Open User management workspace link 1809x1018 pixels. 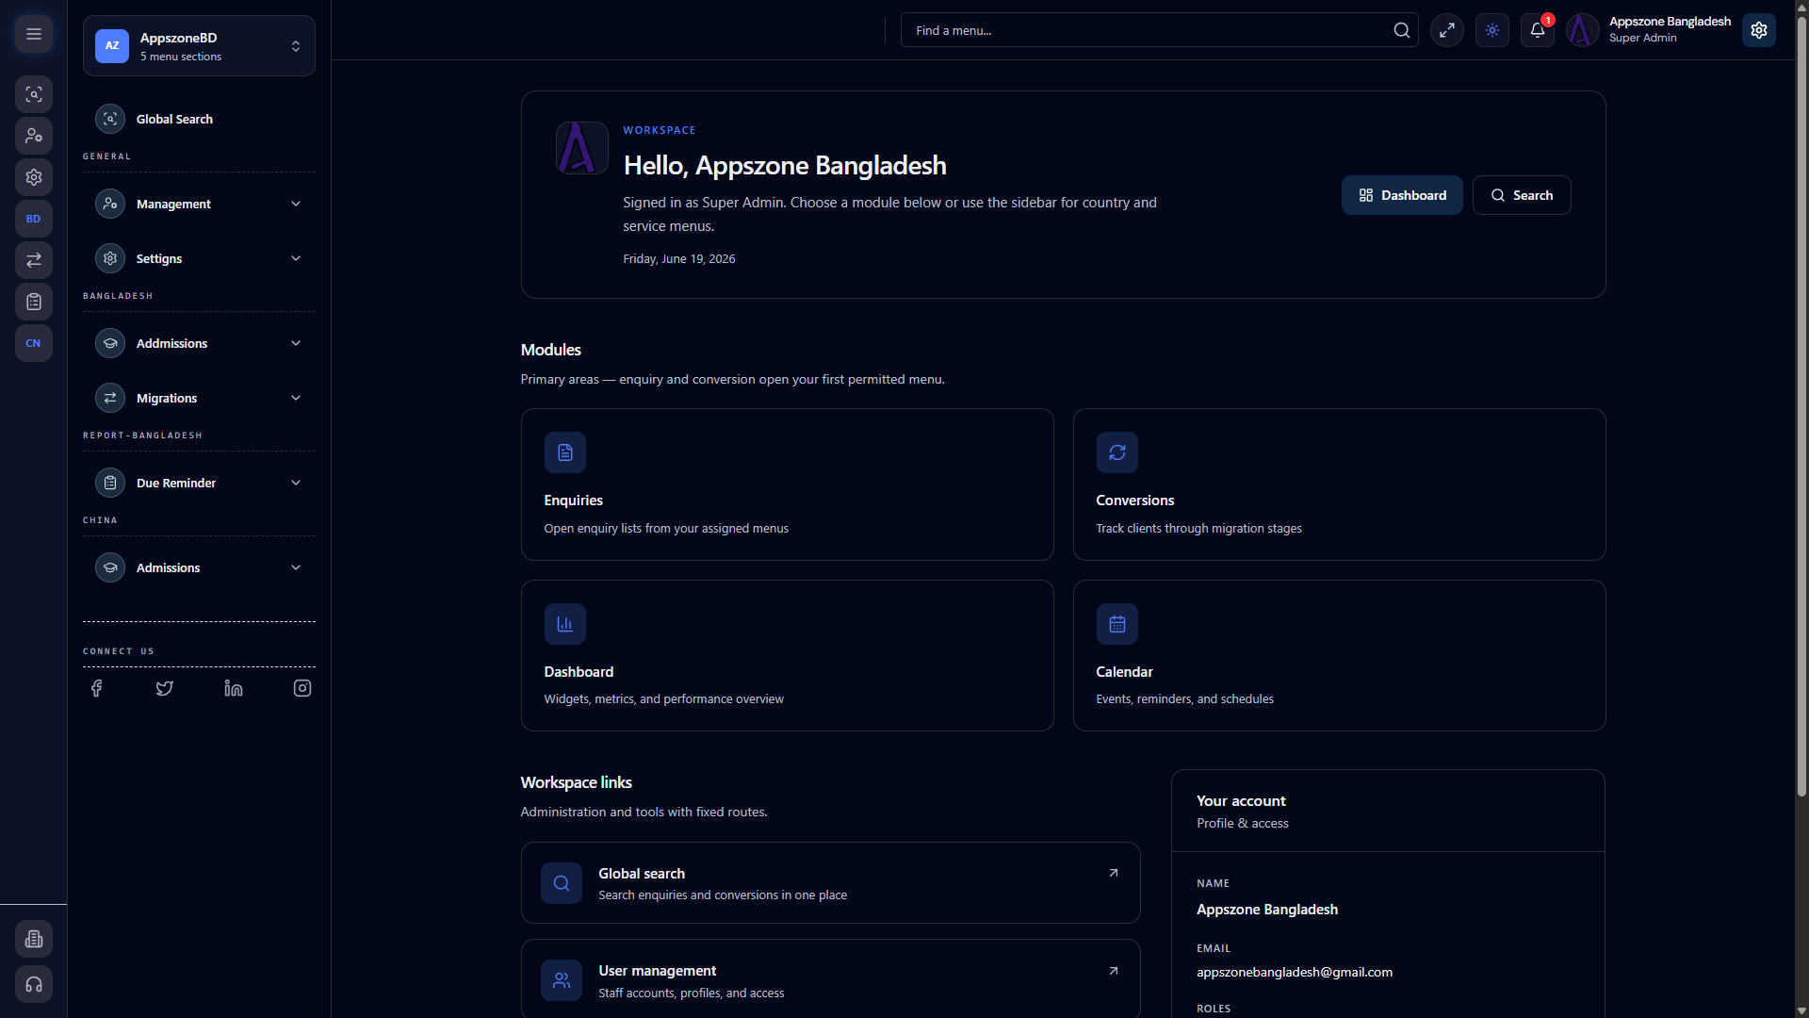pyautogui.click(x=830, y=980)
